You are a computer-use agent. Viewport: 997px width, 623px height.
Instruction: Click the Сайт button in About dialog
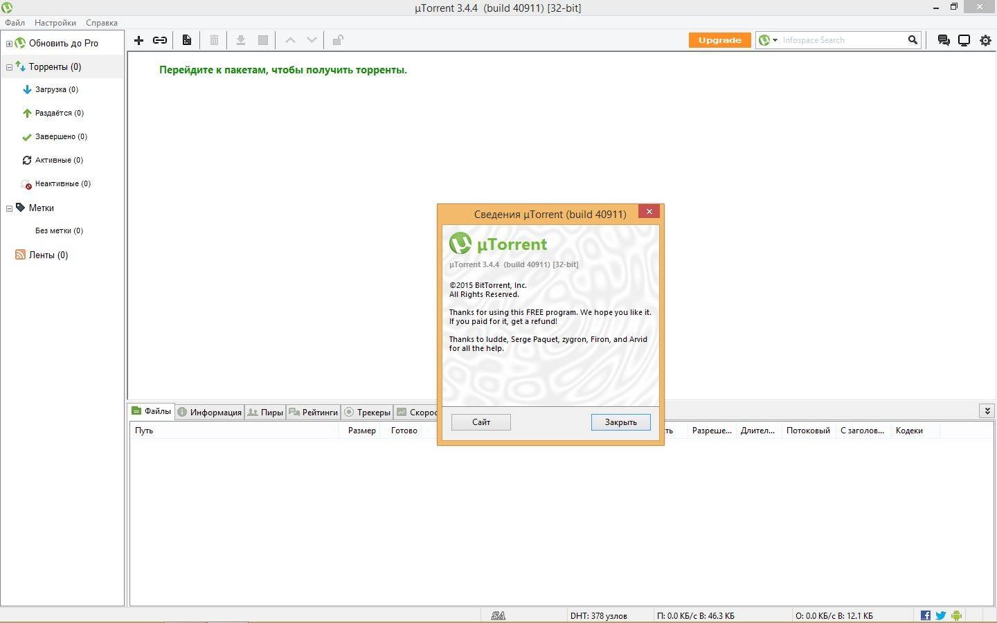pos(481,422)
